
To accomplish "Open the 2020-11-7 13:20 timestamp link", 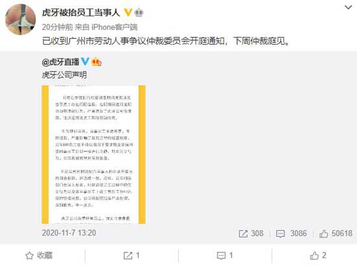I will (x=69, y=233).
